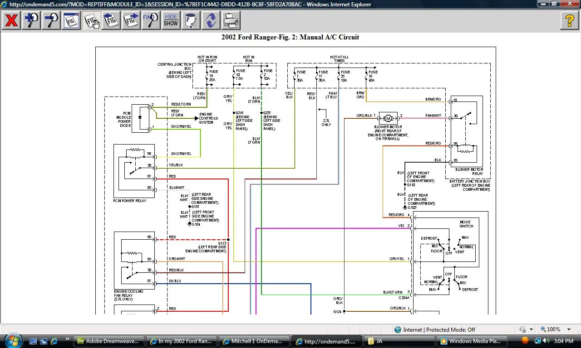Viewport: 581px width, 348px height.
Task: Open zoom level dropdown arrow
Action: [569, 329]
